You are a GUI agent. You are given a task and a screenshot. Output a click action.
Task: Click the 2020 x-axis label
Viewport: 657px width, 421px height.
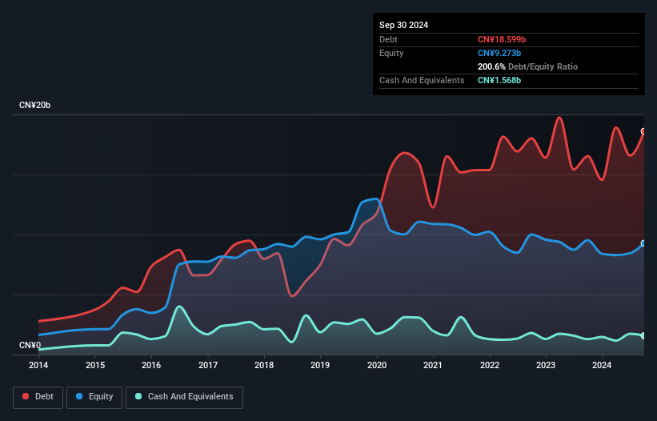tap(377, 365)
